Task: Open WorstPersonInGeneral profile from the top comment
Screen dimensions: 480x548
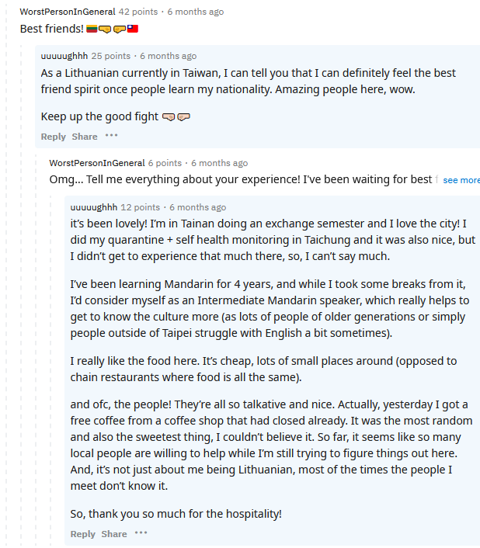Action: coord(68,12)
